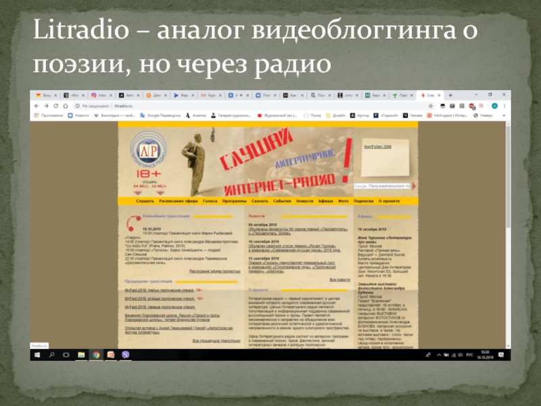Viewport: 541px width, 406px height.
Task: Open the Слушать menu item
Action: click(145, 201)
